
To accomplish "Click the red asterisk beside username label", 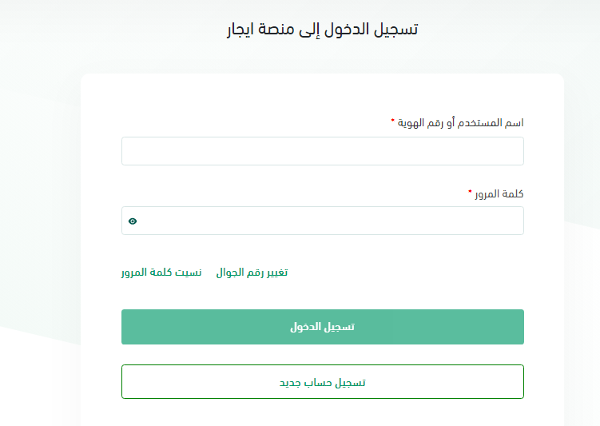I will click(392, 121).
